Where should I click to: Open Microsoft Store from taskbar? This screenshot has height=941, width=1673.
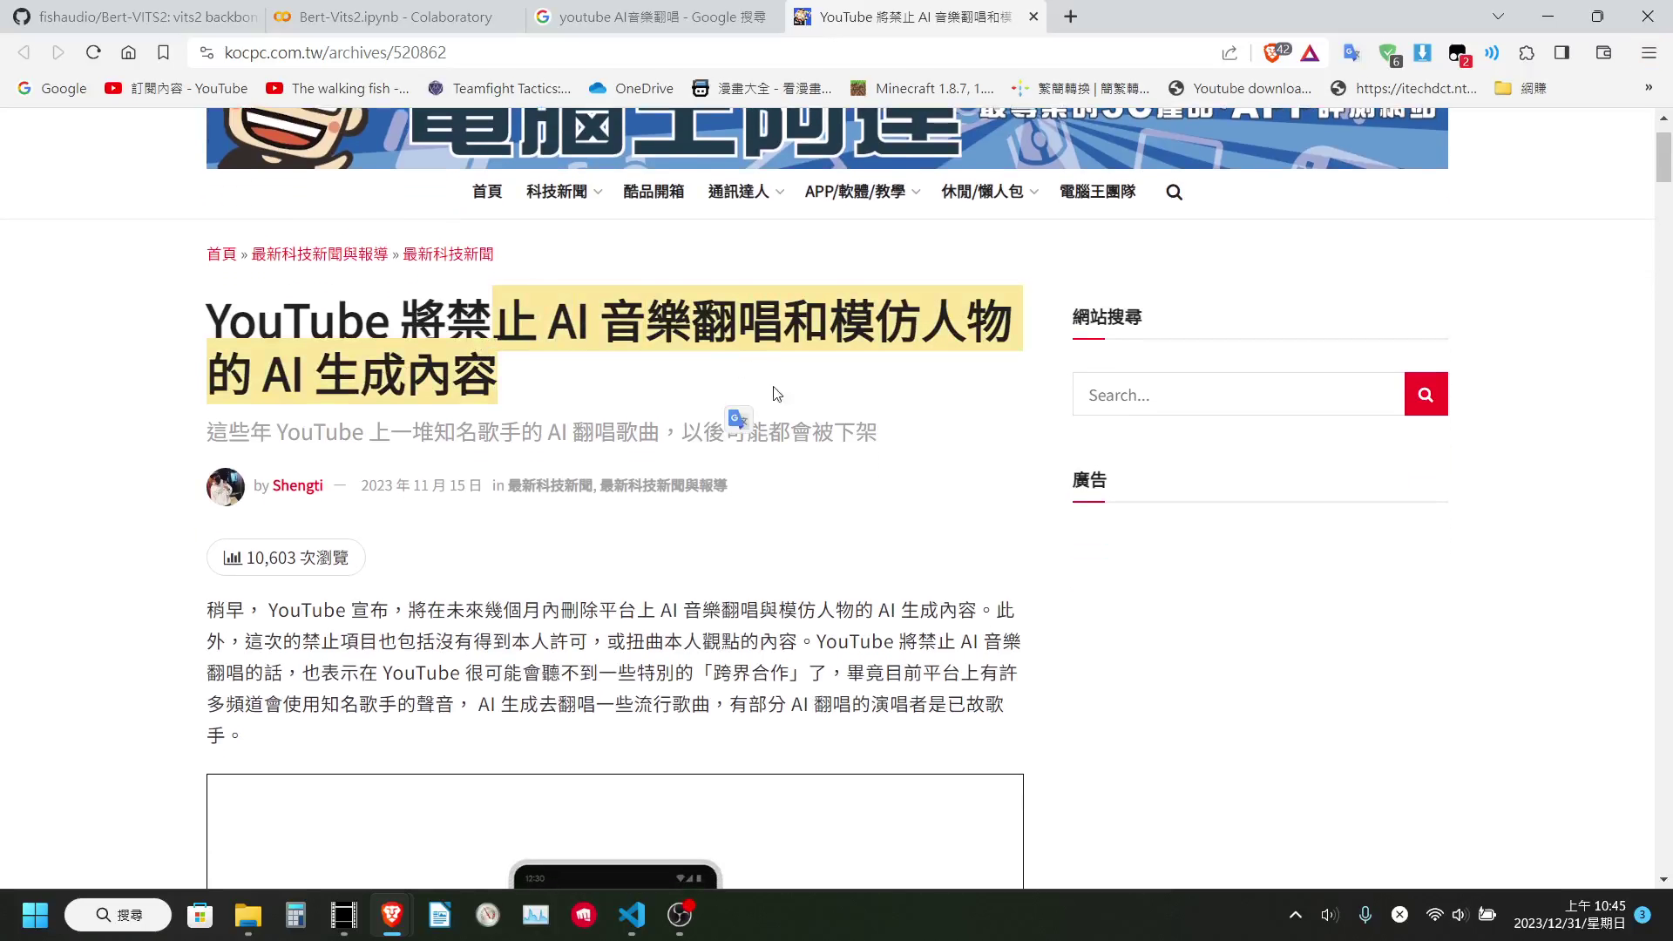coord(200,916)
